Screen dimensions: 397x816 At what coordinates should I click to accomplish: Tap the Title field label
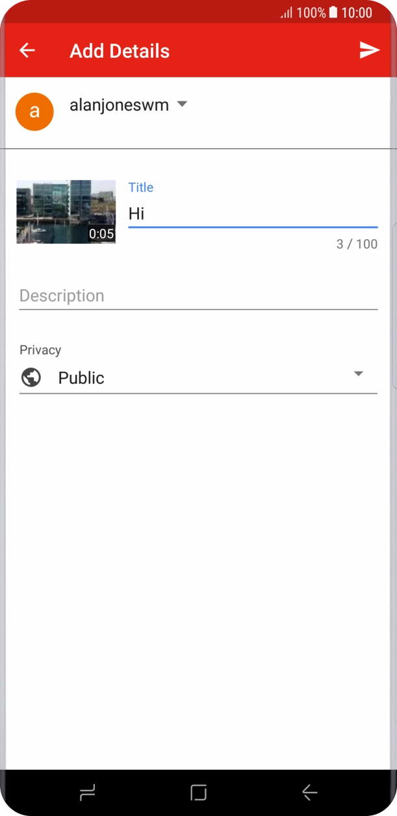click(141, 187)
